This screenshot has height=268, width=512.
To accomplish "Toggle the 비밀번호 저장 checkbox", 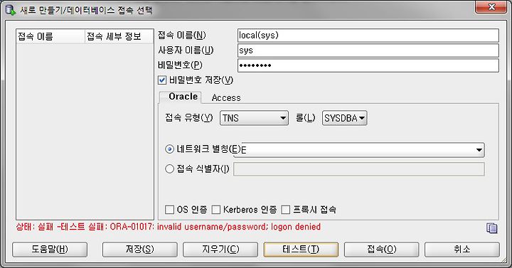I will (x=162, y=80).
